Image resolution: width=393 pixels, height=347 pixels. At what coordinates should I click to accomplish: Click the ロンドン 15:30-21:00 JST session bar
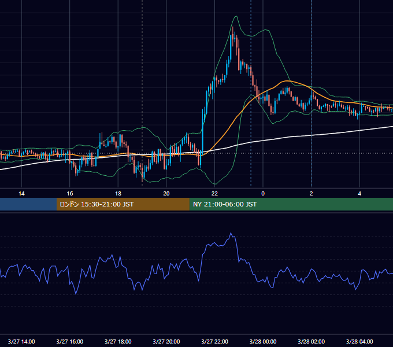[x=123, y=204]
